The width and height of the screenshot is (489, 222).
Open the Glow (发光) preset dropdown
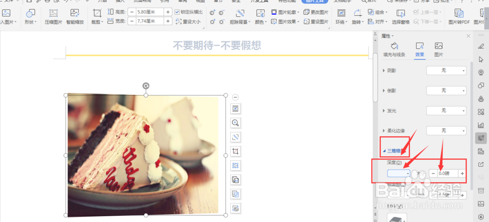pyautogui.click(x=446, y=111)
